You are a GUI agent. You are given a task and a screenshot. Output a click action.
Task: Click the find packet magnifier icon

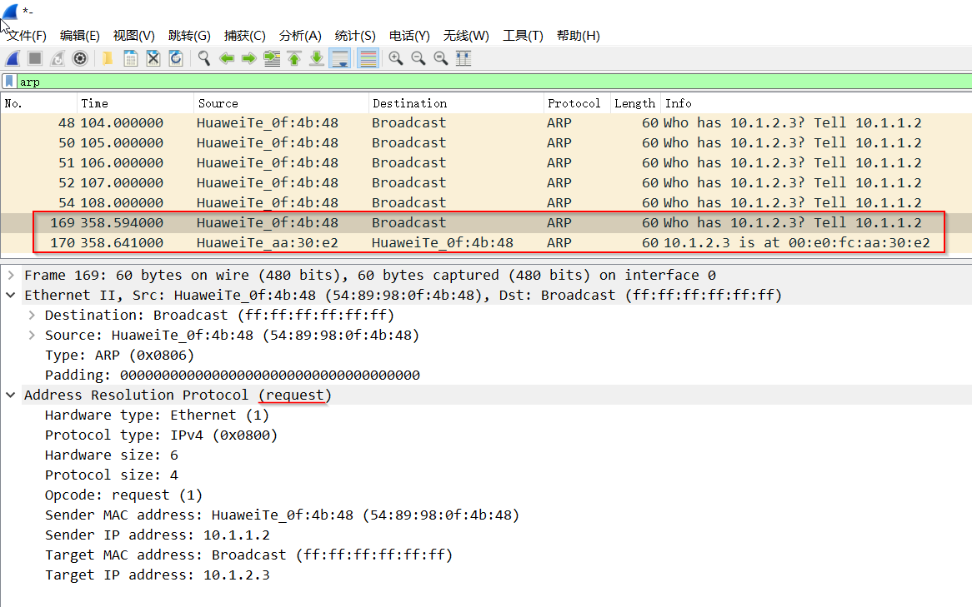[203, 58]
